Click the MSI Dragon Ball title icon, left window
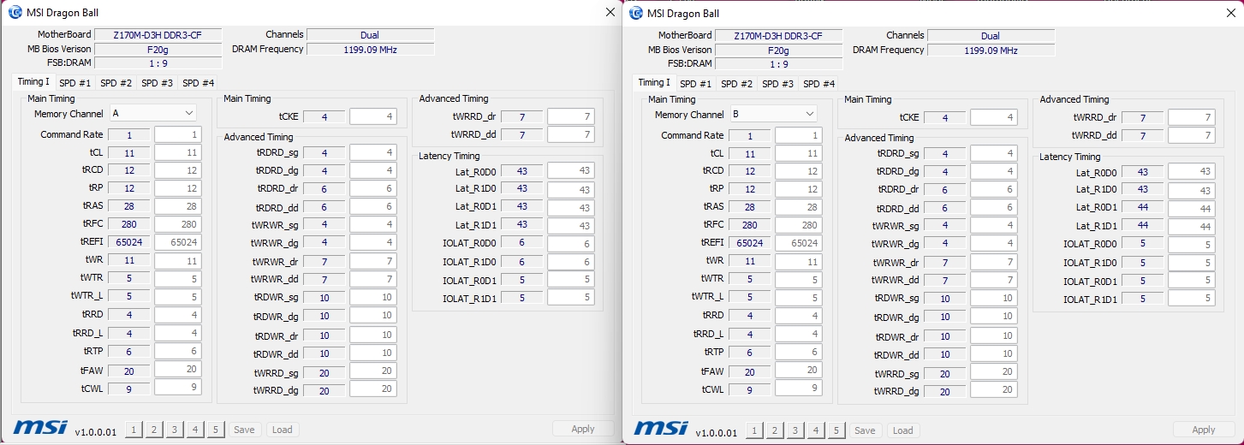 pos(15,12)
